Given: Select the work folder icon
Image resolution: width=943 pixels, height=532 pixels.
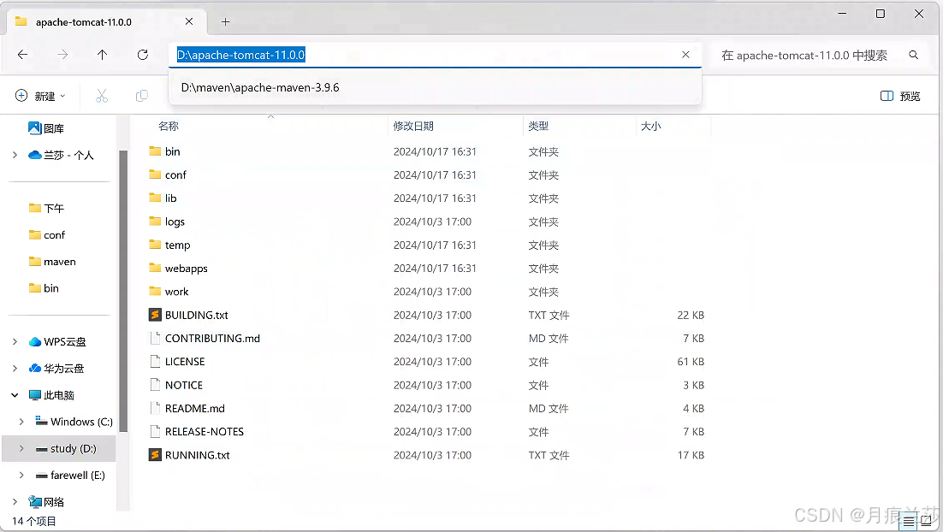Looking at the screenshot, I should click(x=155, y=292).
